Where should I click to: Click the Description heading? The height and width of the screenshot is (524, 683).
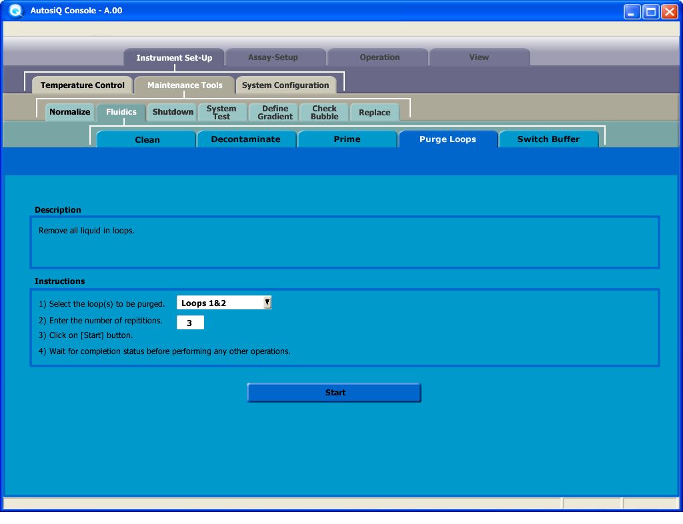pos(58,210)
